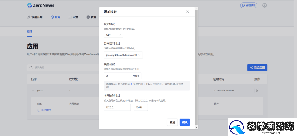Click the dialog scrollbar up arrow
The width and height of the screenshot is (297, 136).
[x=196, y=9]
